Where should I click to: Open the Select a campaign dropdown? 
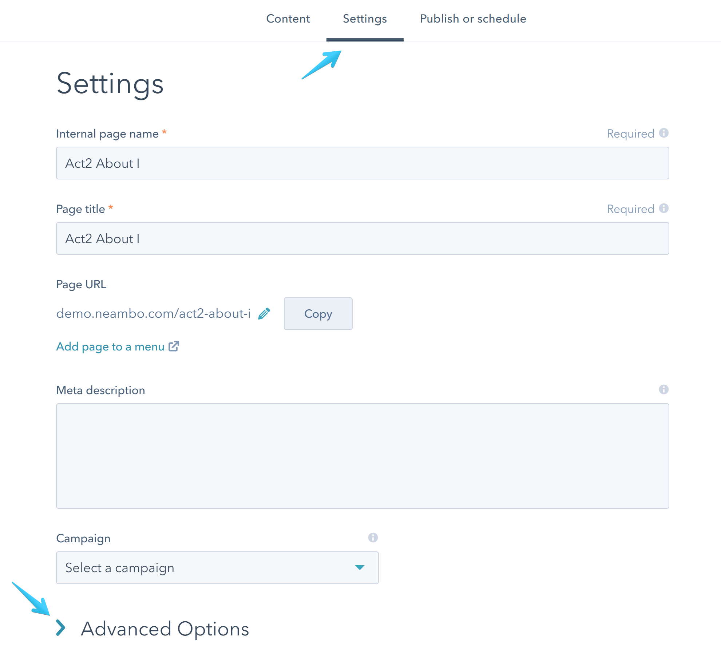point(217,567)
